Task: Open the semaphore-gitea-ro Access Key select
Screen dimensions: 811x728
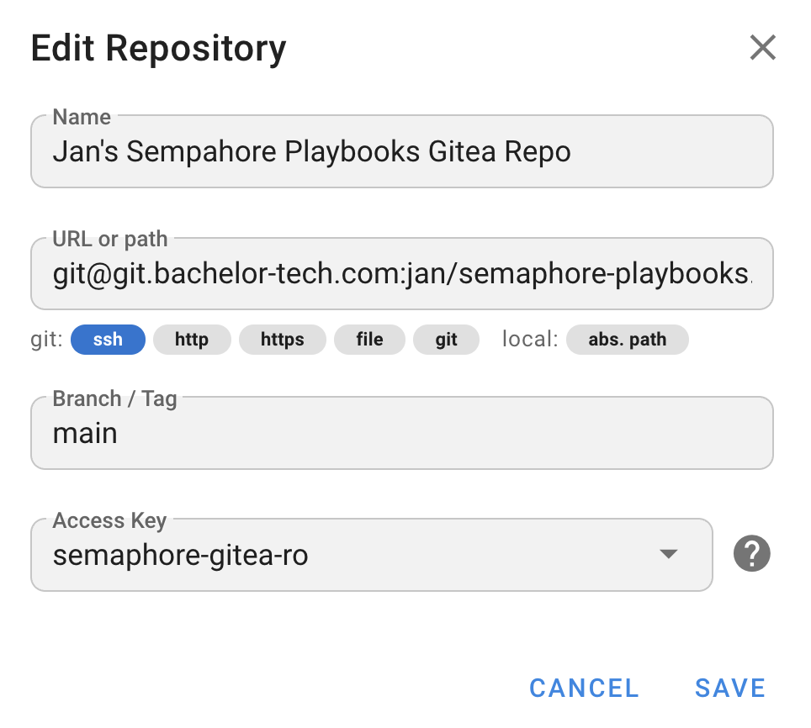Action: [x=371, y=555]
